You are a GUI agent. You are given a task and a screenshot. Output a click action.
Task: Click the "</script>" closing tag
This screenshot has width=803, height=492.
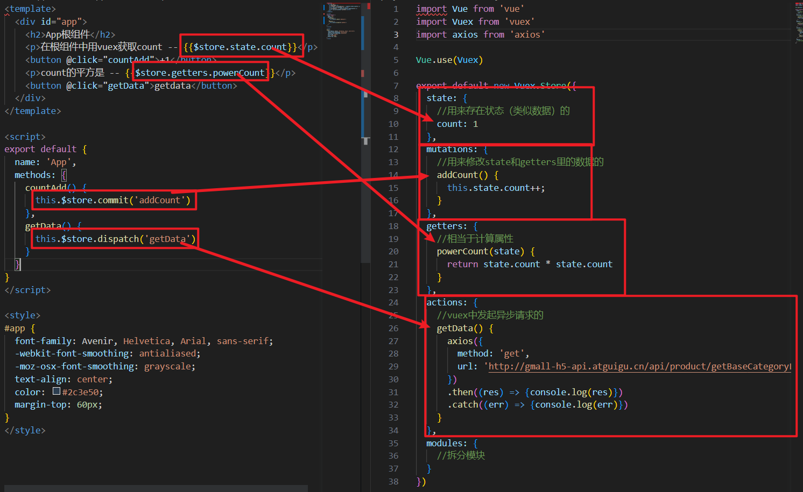click(27, 290)
